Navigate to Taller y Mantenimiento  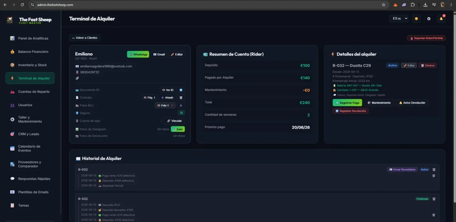click(x=30, y=119)
